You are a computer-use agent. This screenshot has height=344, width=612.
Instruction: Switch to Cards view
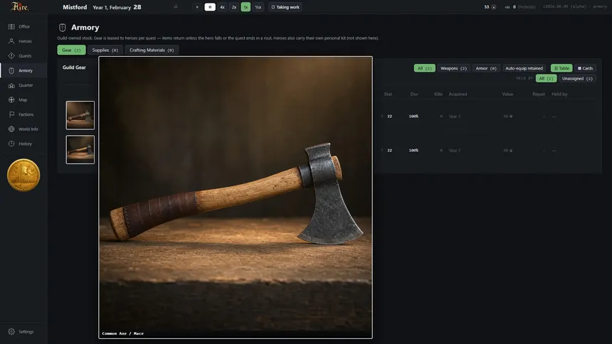click(585, 68)
